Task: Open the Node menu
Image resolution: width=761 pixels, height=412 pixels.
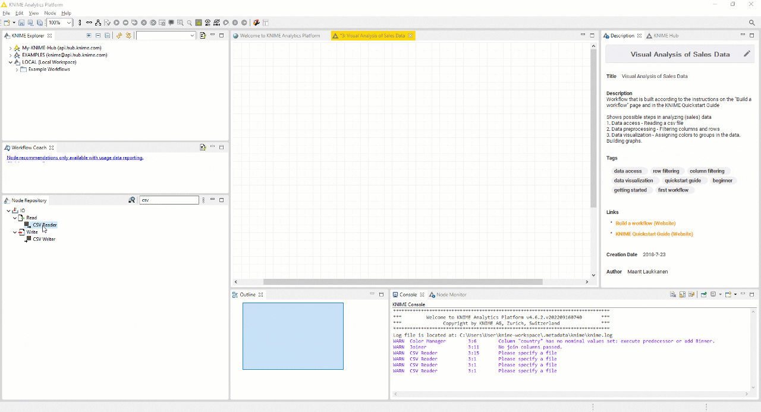Action: [x=49, y=12]
